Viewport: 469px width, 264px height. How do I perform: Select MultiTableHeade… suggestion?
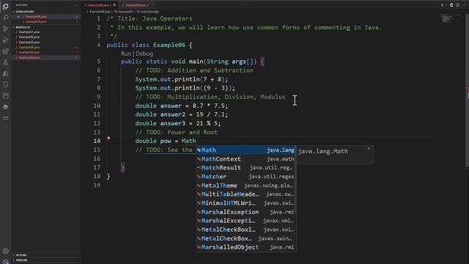[x=246, y=194]
